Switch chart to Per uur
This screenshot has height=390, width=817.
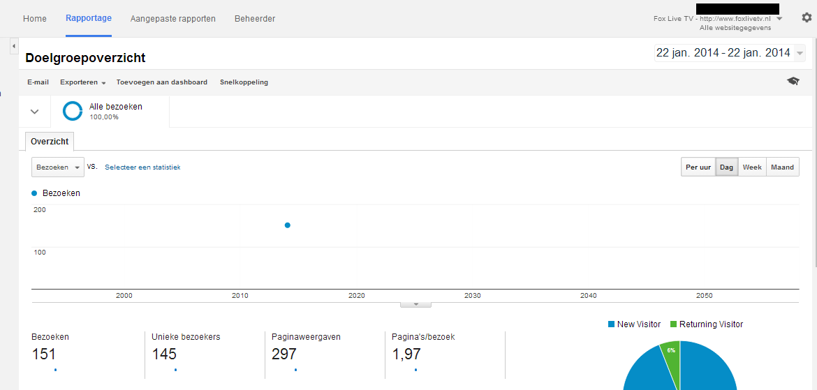point(698,167)
